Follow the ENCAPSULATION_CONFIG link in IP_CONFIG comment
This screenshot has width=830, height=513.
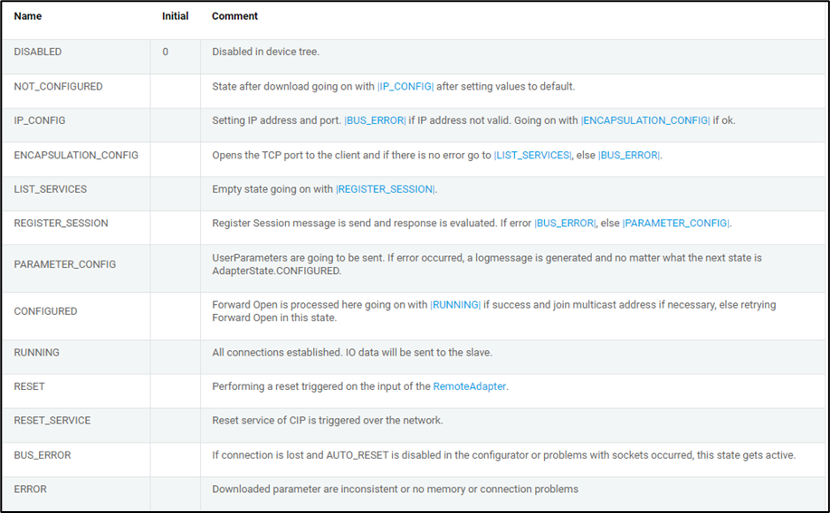click(x=645, y=120)
